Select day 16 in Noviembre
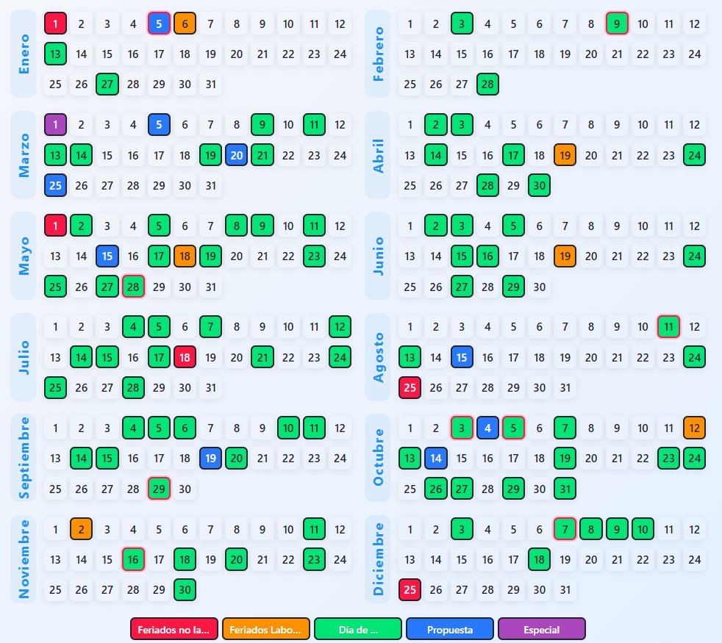This screenshot has height=643, width=722. point(133,559)
